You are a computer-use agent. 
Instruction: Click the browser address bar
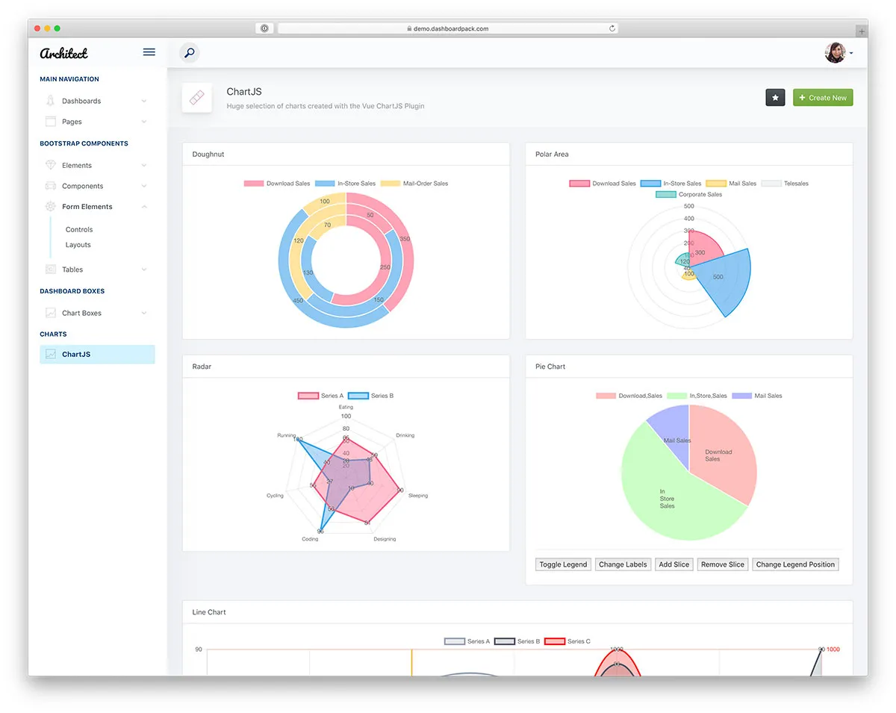448,28
